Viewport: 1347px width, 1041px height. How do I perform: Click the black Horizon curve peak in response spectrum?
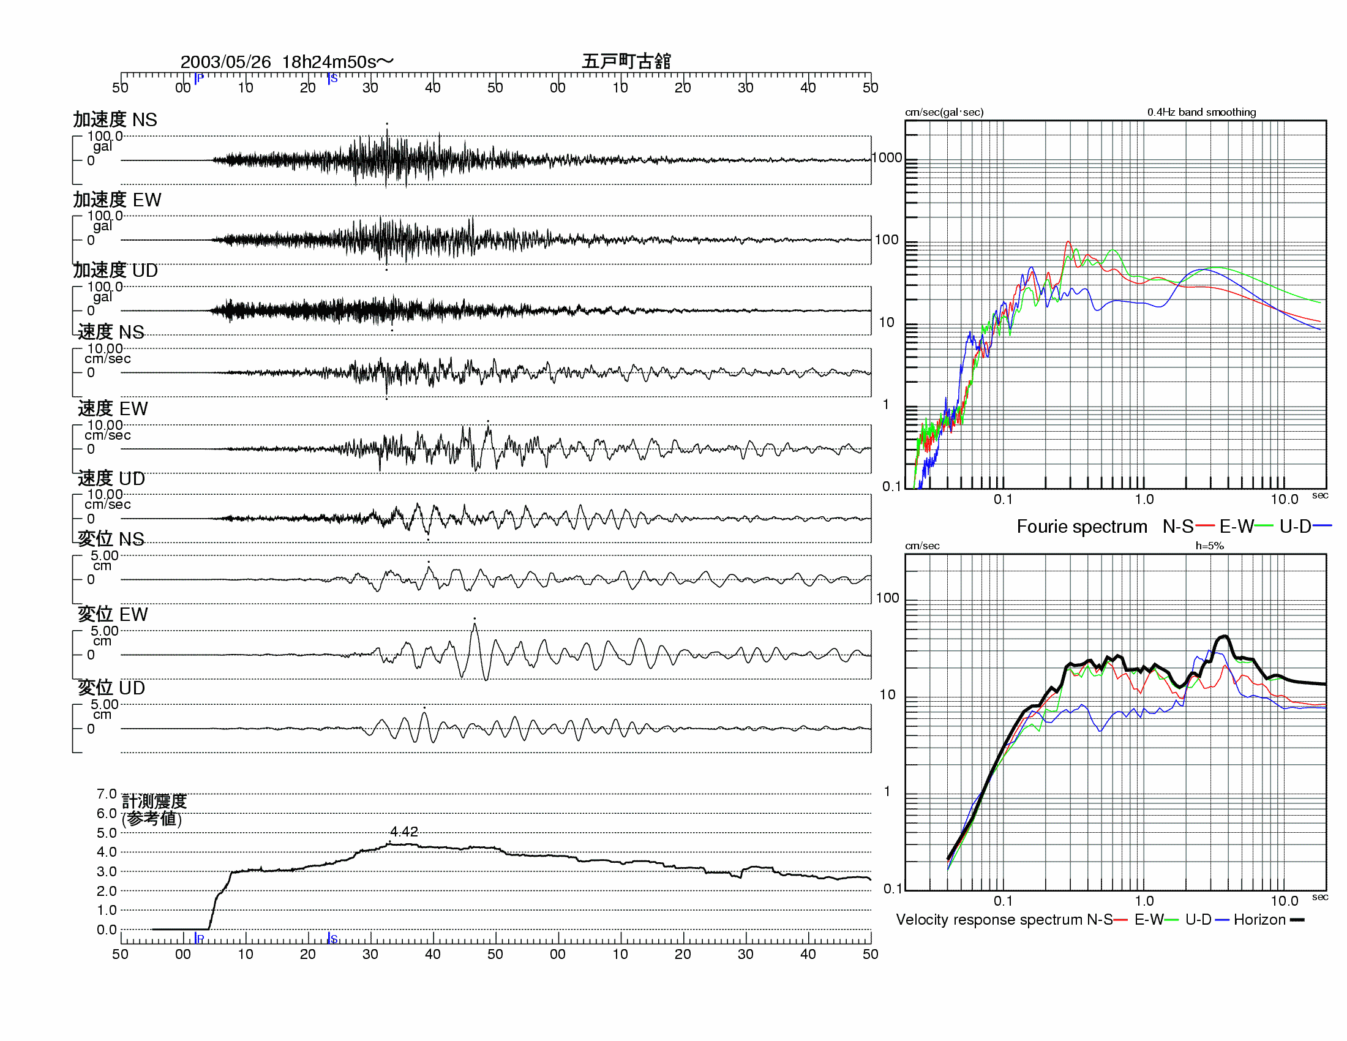1224,636
